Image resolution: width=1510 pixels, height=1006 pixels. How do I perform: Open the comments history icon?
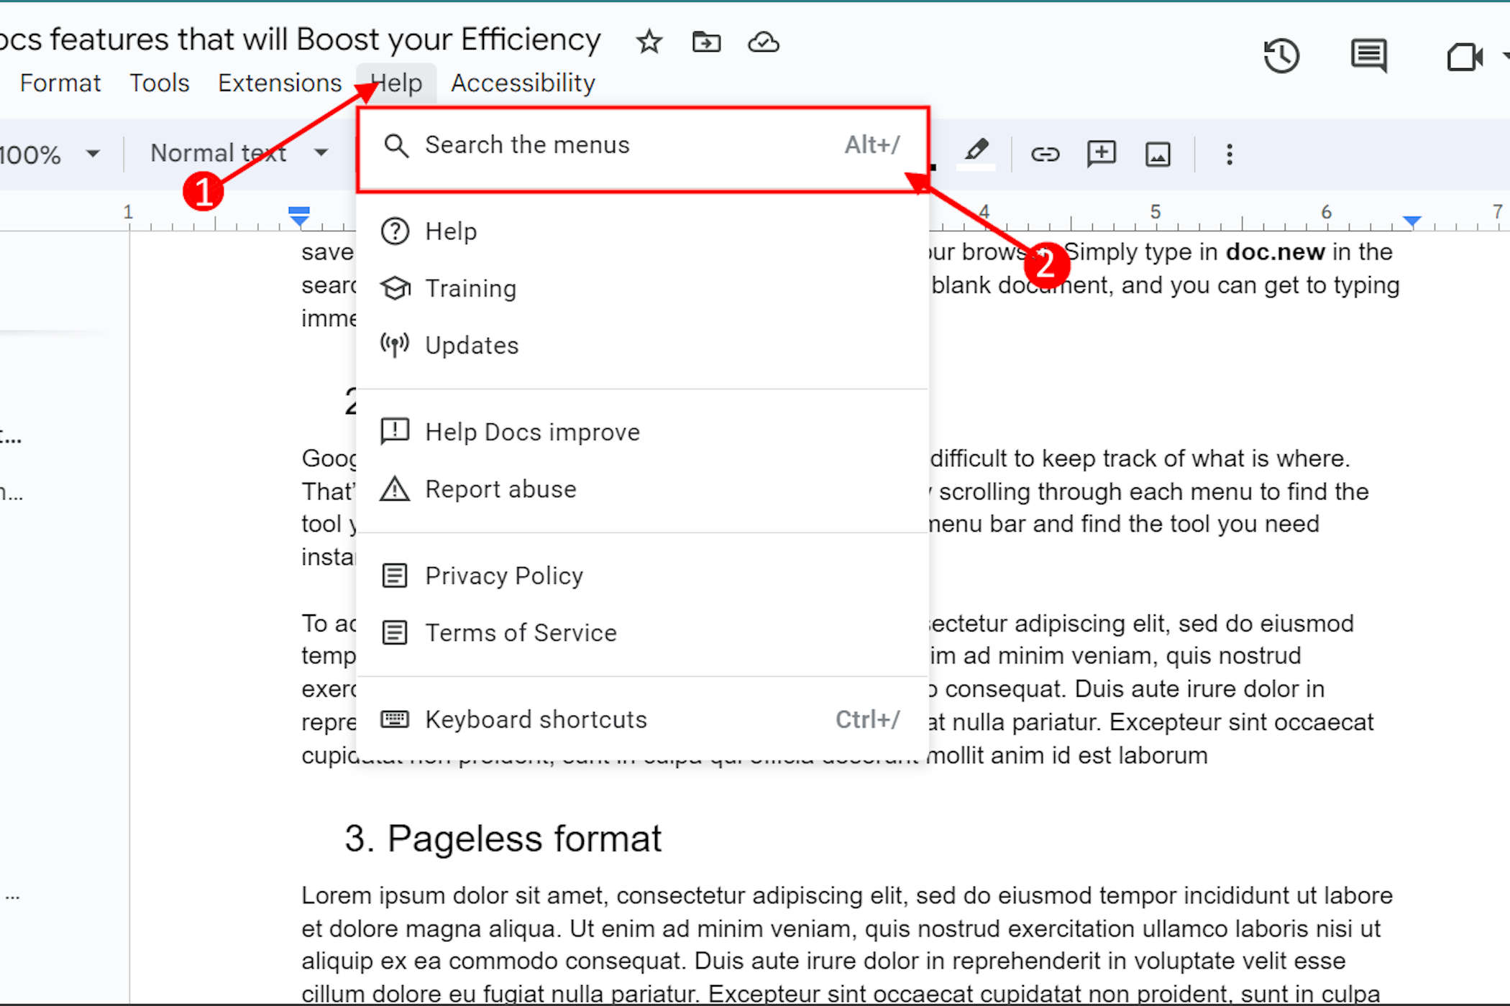[1368, 56]
